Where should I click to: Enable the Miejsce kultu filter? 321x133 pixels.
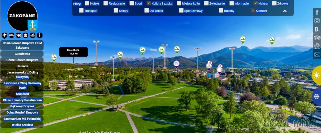click(179, 3)
